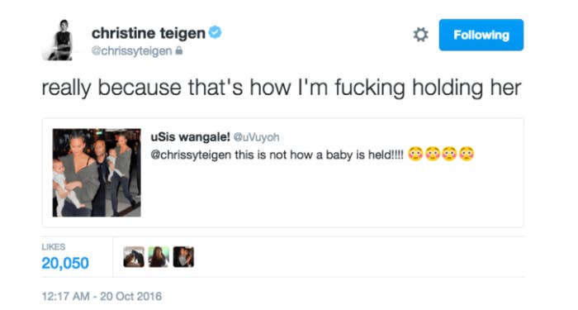Image resolution: width=578 pixels, height=310 pixels.
Task: Click the first flushed face emoji
Action: [x=415, y=154]
